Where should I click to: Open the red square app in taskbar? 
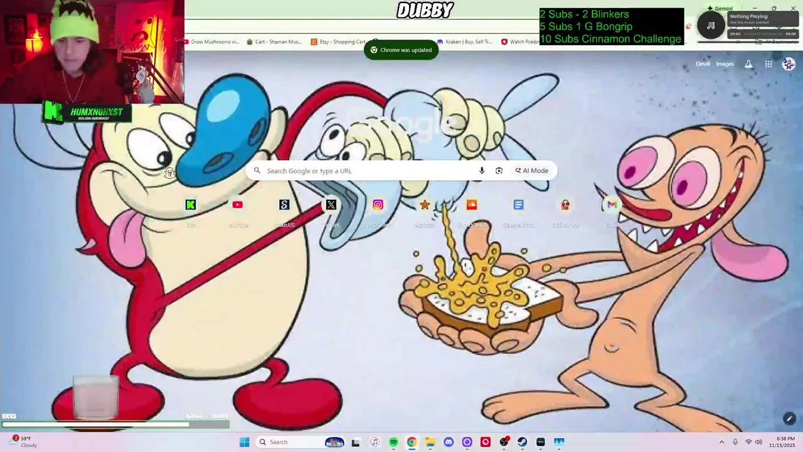(x=485, y=442)
